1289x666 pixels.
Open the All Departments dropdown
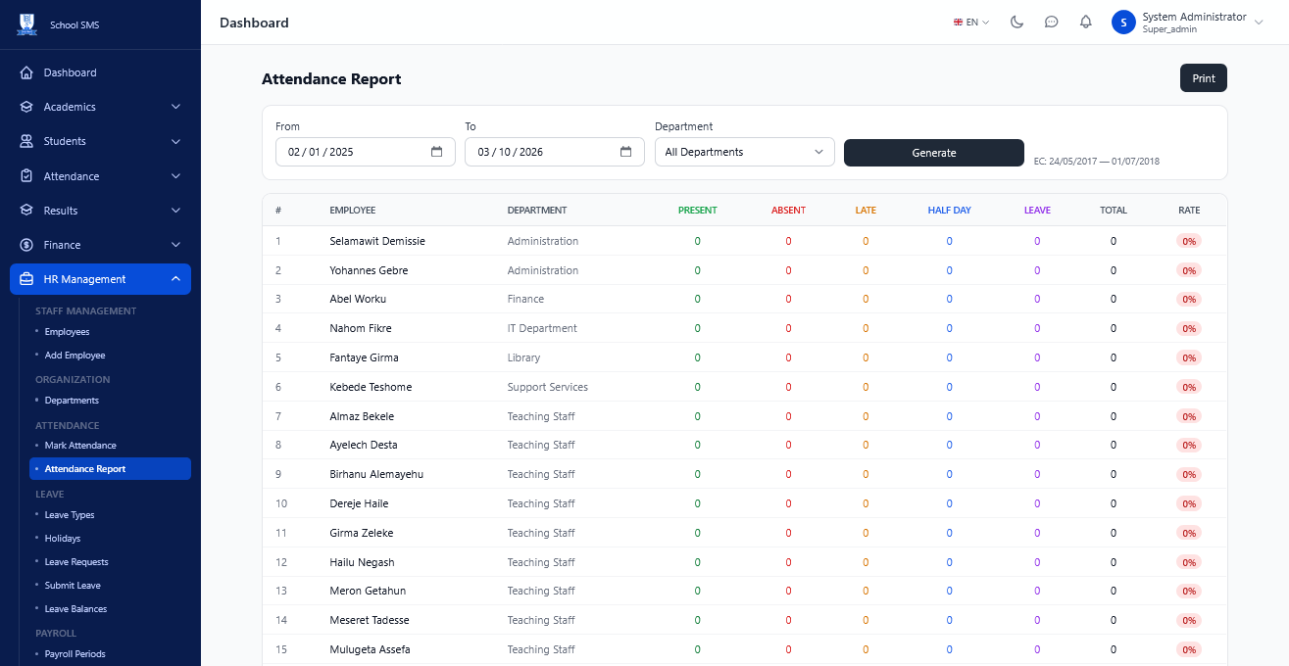point(745,152)
